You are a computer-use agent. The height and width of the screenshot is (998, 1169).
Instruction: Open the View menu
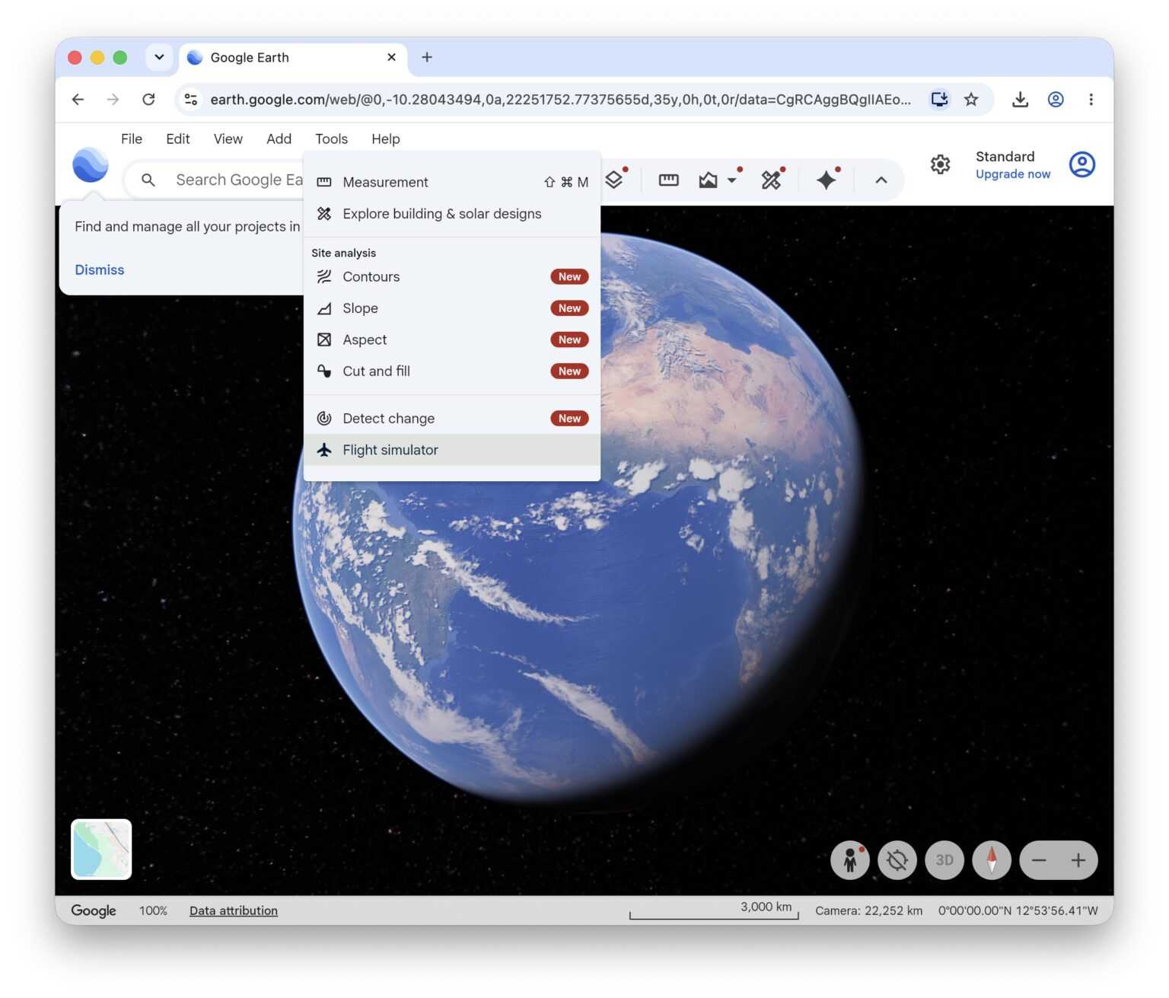click(228, 139)
